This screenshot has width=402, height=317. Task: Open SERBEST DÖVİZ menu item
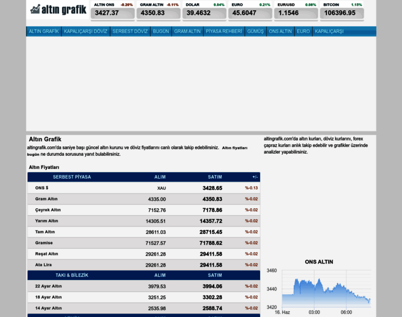tap(130, 31)
